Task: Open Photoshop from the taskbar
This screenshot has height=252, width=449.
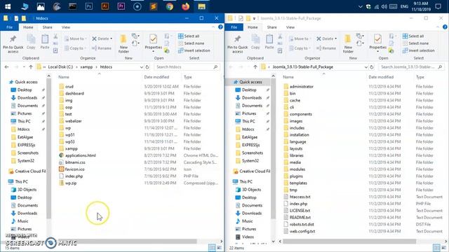Action: [x=89, y=6]
